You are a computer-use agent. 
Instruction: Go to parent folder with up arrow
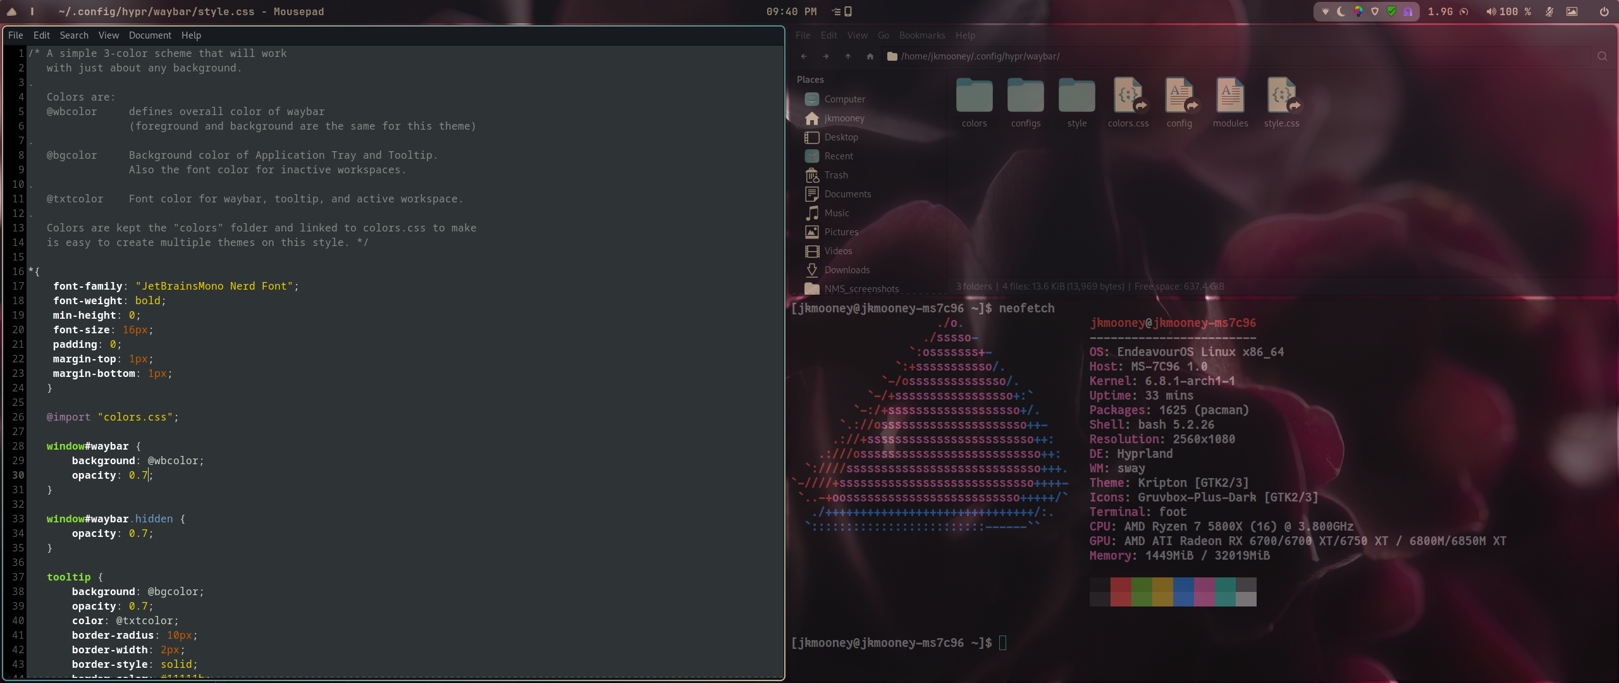(848, 56)
